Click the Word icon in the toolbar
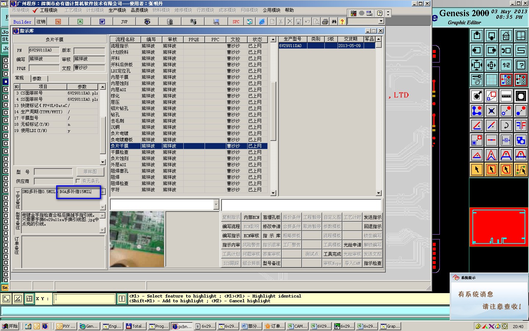Image resolution: width=529 pixels, height=331 pixels. [x=102, y=22]
